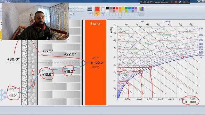Viewport: 205px width, 115px height.
Task: Pick the brown palette color
Action: (114, 11)
